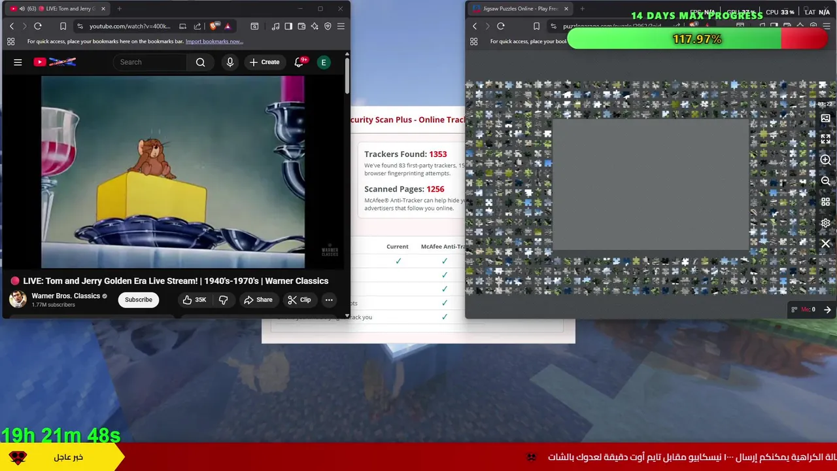Go back in the puzzle browser window
This screenshot has height=471, width=837.
point(475,26)
